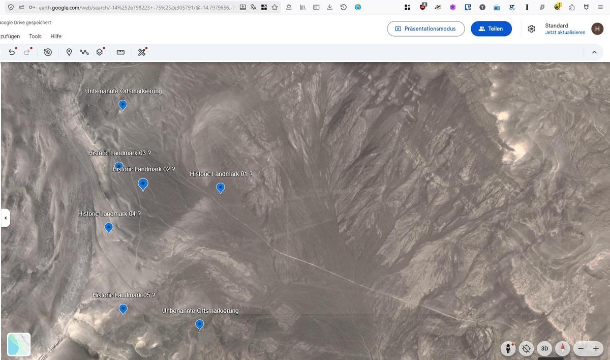Collapse the toolbar with the top-right chevron
The image size is (610, 360).
pos(594,52)
